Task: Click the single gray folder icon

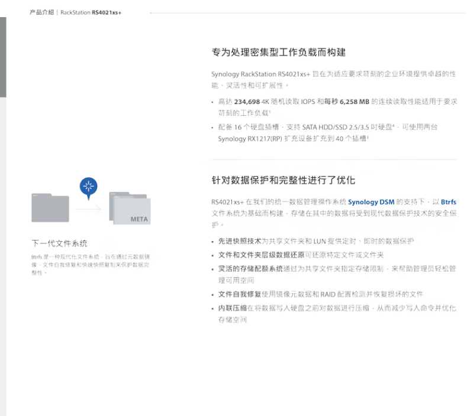Action: tap(50, 207)
